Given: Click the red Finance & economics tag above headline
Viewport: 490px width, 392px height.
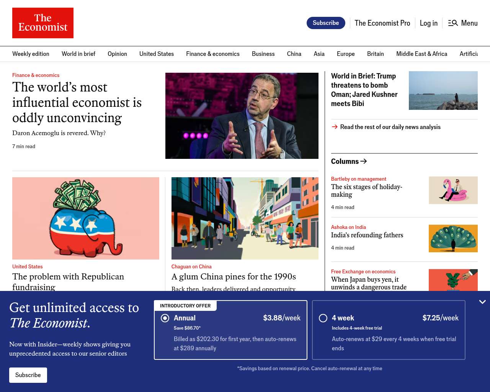Looking at the screenshot, I should pos(36,75).
